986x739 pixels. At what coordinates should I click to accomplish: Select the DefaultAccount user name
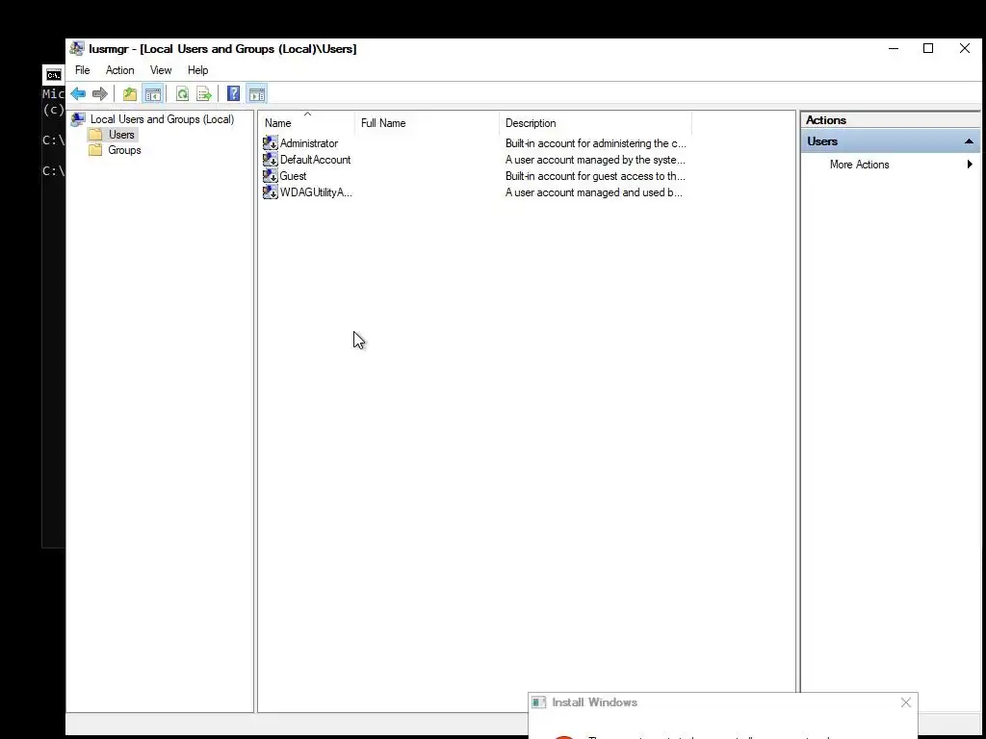coord(315,160)
